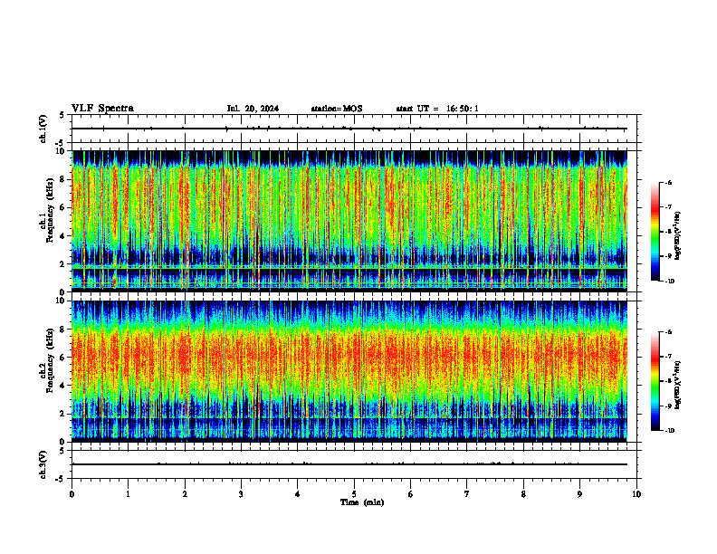
Task: Click the ch.1(V) waveform axis label
Action: click(x=43, y=129)
